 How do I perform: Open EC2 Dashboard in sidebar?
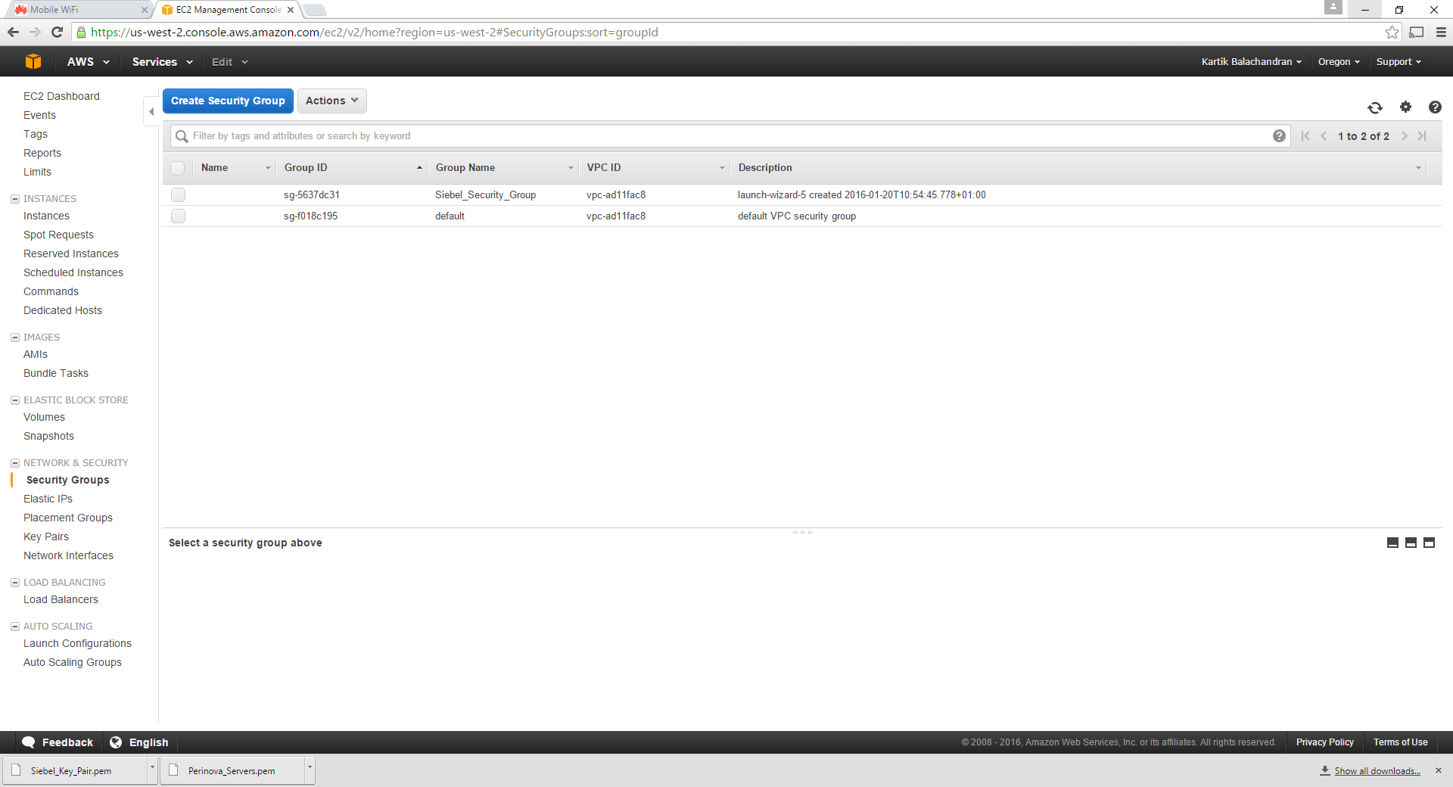tap(61, 96)
